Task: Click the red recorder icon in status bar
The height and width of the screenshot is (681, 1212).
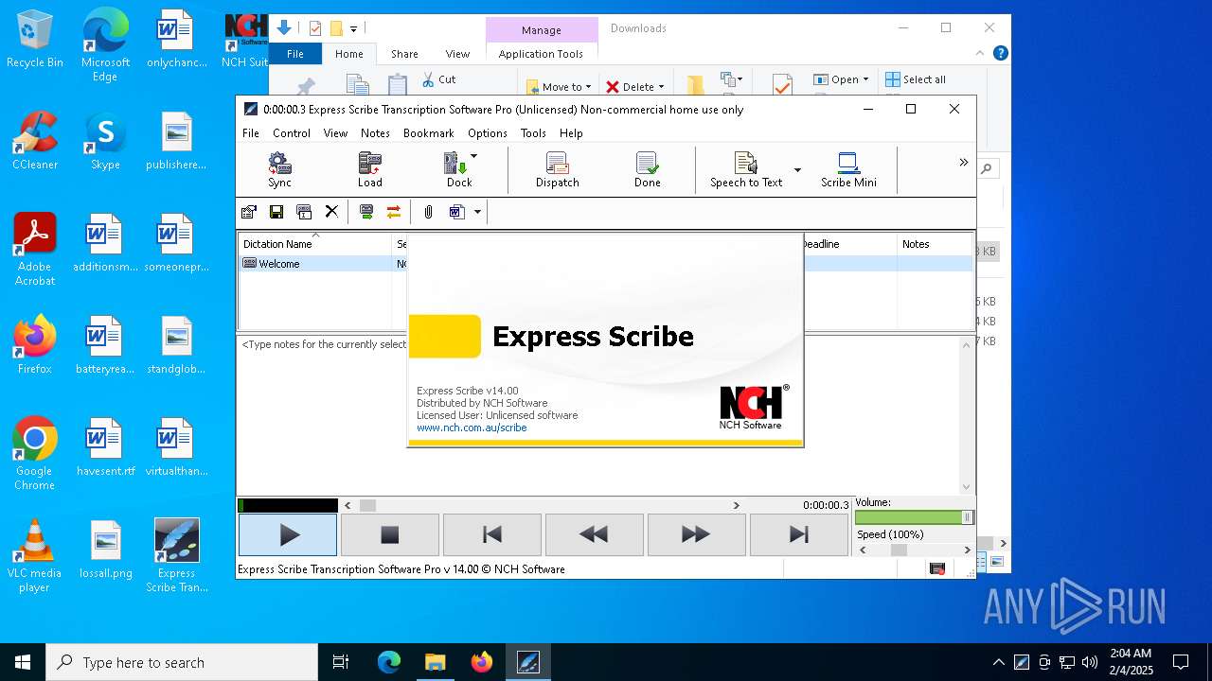Action: coord(937,568)
